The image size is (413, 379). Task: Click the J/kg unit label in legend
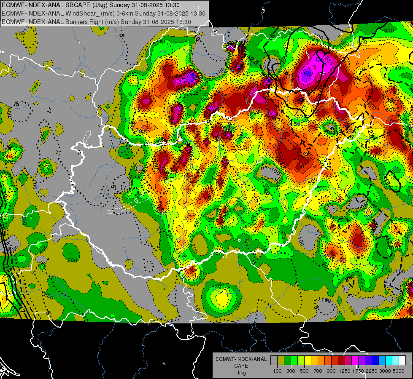pos(241,373)
